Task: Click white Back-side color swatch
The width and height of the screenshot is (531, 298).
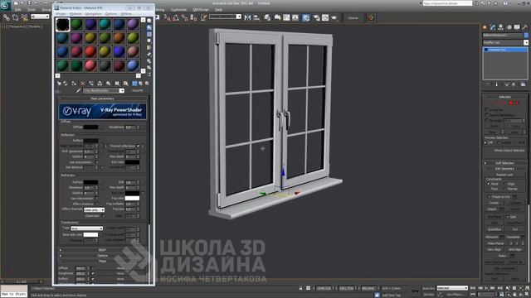Action: tap(90, 234)
